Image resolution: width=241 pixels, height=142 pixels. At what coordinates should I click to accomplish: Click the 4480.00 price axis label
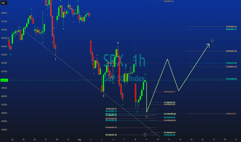coord(4,96)
